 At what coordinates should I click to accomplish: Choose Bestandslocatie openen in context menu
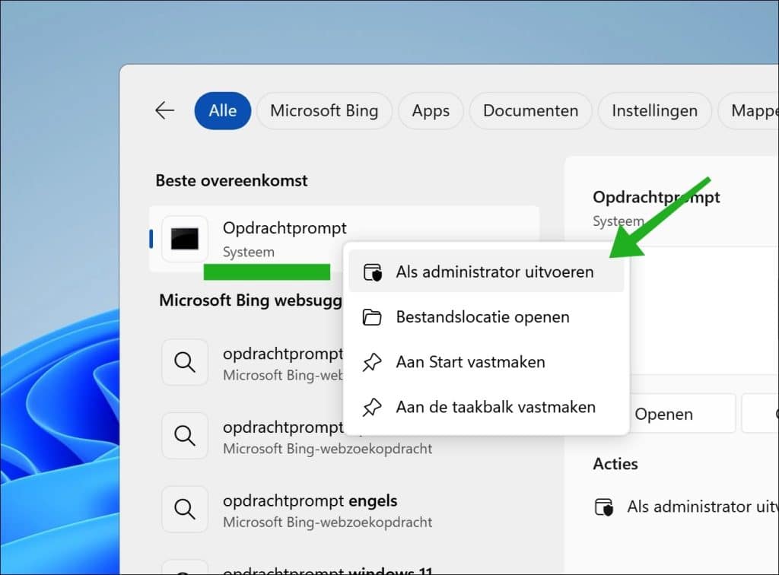pos(486,317)
